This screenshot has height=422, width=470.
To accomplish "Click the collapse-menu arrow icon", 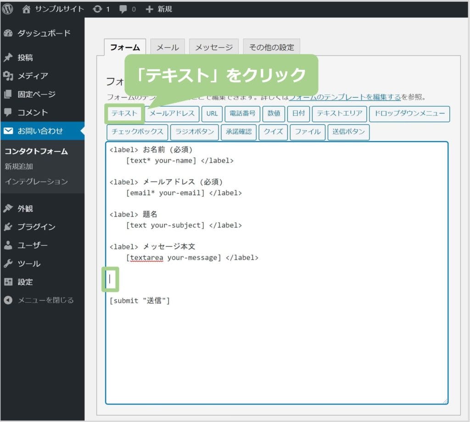I will click(8, 300).
